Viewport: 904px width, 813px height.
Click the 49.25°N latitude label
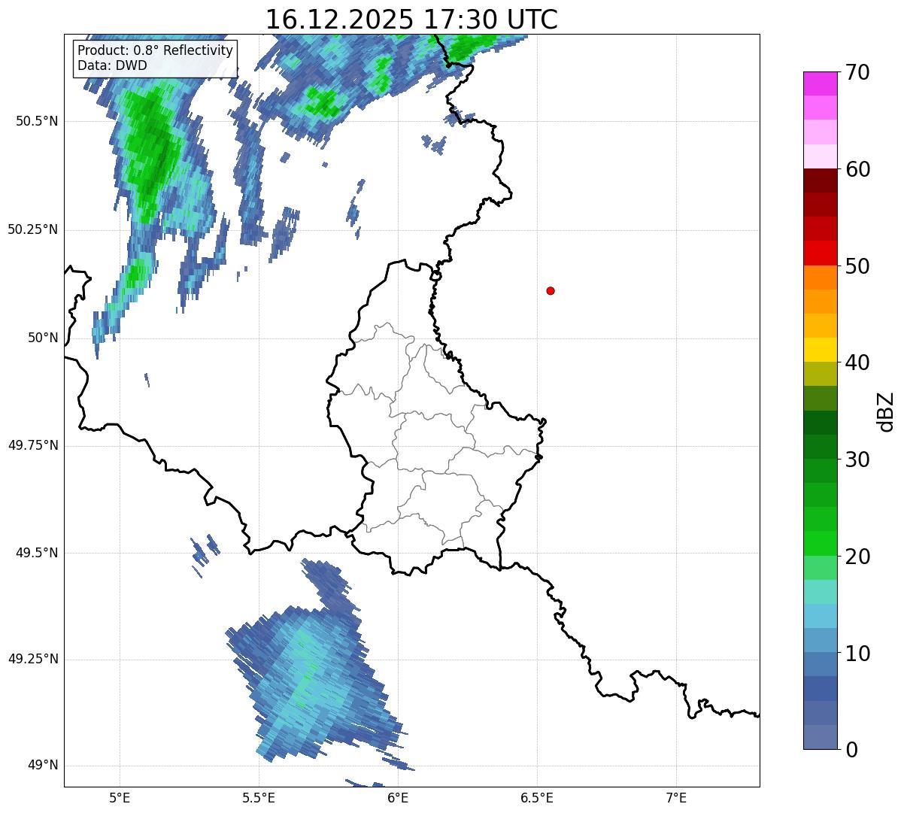click(32, 659)
